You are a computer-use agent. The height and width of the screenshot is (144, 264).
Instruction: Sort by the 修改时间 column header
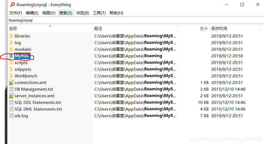click(235, 29)
